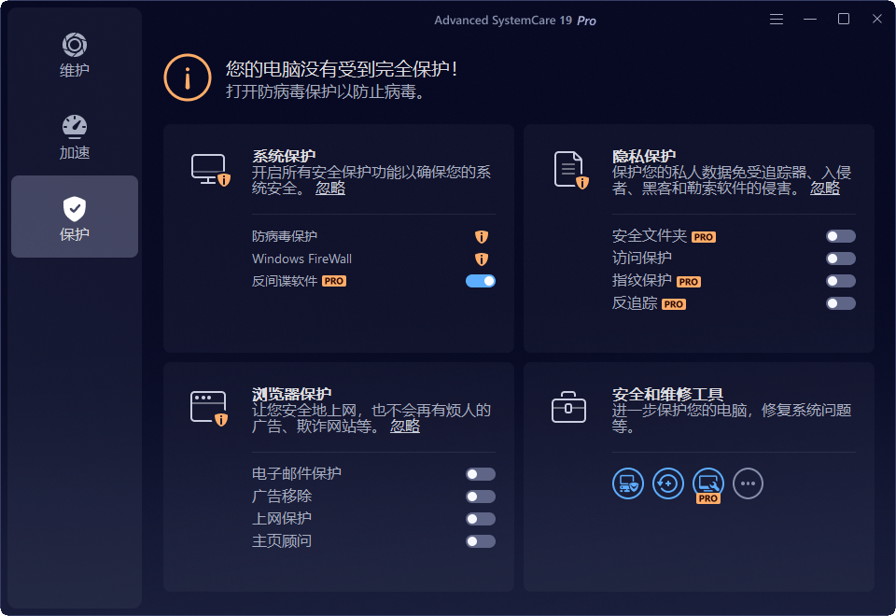Click the ellipsis icon for more repair tools
This screenshot has width=896, height=616.
click(748, 483)
